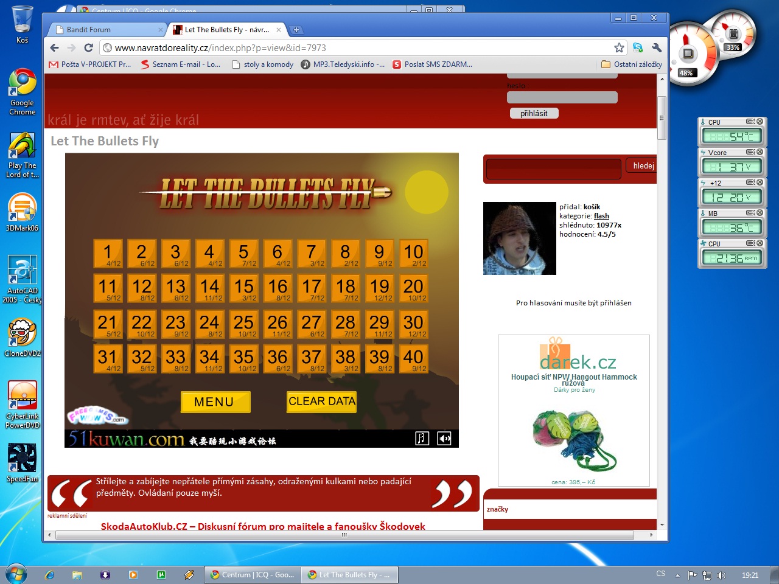Open green uTorrent taskbar icon

pos(161,575)
